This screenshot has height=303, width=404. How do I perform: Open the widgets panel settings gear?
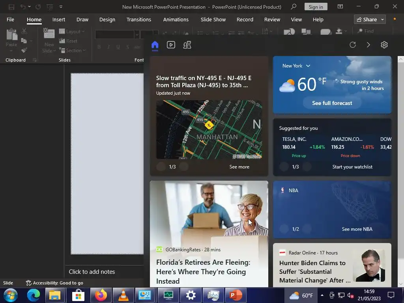(x=384, y=45)
